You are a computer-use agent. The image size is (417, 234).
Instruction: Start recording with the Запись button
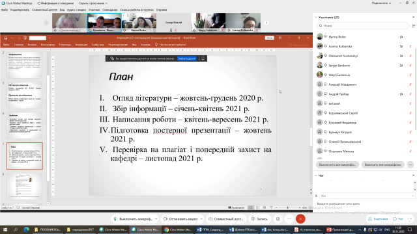click(259, 219)
